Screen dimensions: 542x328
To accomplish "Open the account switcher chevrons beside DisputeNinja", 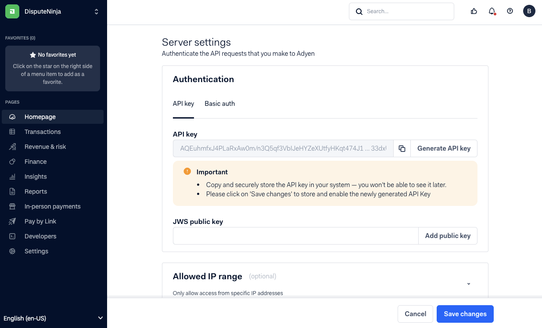I will (x=97, y=12).
